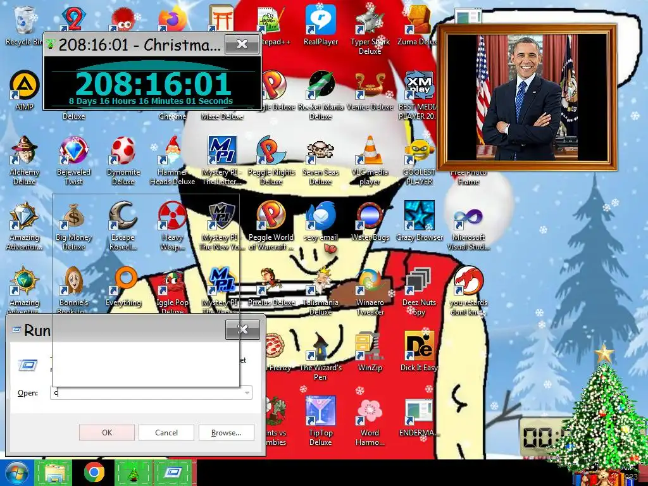
Task: Open the Recycle Bin desktop icon
Action: 25,25
